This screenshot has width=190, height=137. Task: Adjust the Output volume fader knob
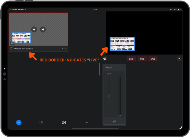(x=109, y=96)
